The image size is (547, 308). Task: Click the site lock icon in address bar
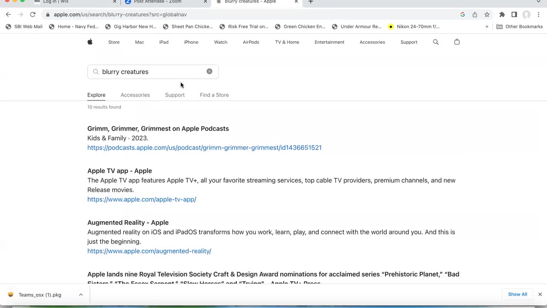pyautogui.click(x=48, y=15)
